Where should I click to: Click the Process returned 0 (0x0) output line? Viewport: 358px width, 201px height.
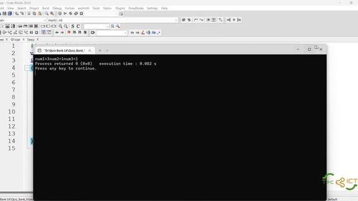(x=96, y=64)
